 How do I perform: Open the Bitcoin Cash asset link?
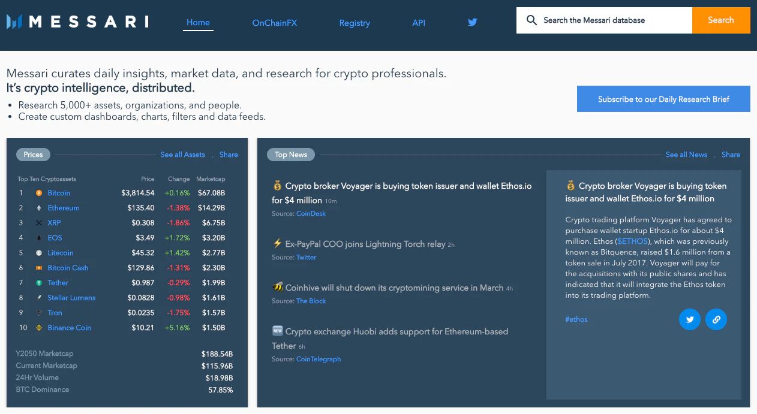pos(68,268)
